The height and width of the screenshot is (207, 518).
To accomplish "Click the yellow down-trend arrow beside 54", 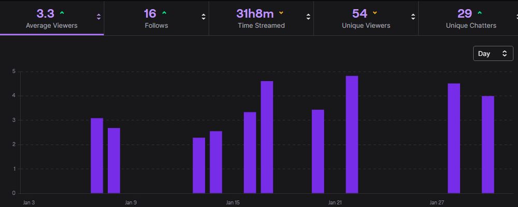I will [375, 13].
